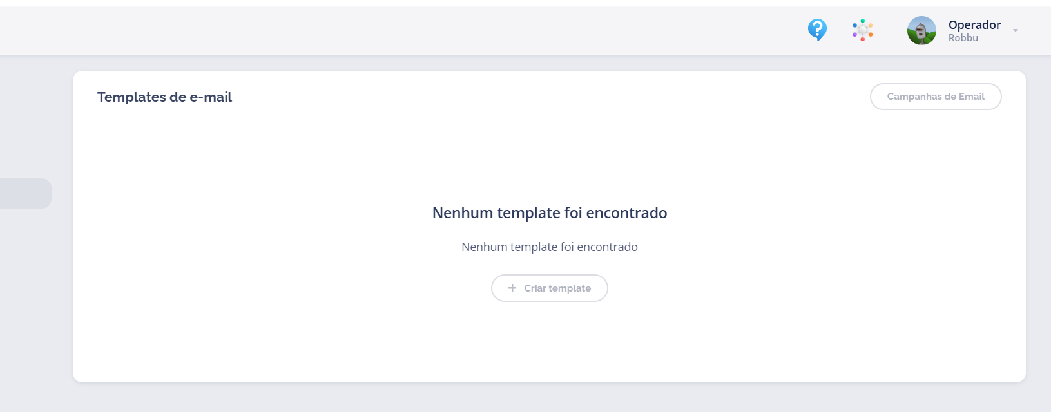Open the Campanhas de Email button

tap(935, 97)
